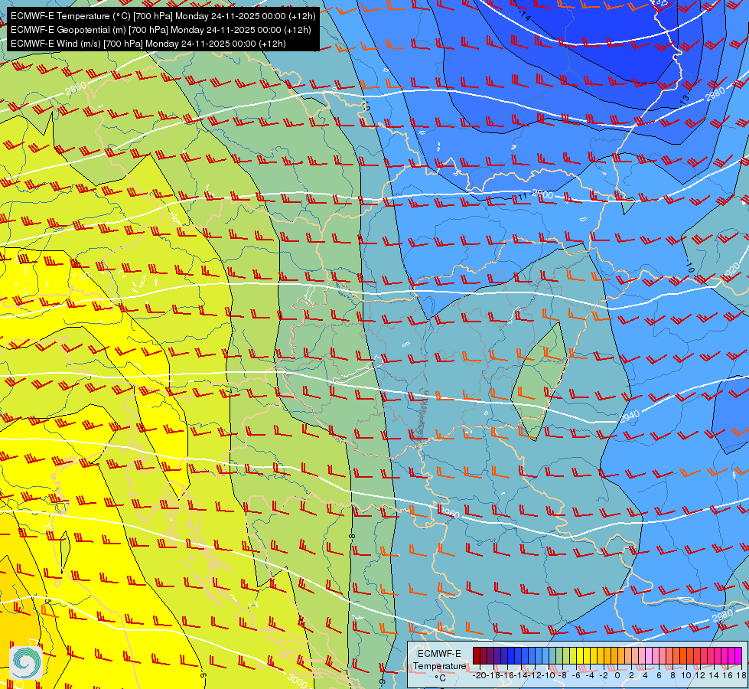
Task: Click the -2 tick label in the legend
Action: pyautogui.click(x=604, y=676)
